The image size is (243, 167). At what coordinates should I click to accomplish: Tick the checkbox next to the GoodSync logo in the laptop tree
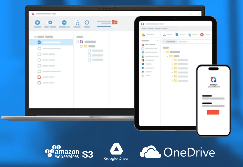click(x=78, y=42)
